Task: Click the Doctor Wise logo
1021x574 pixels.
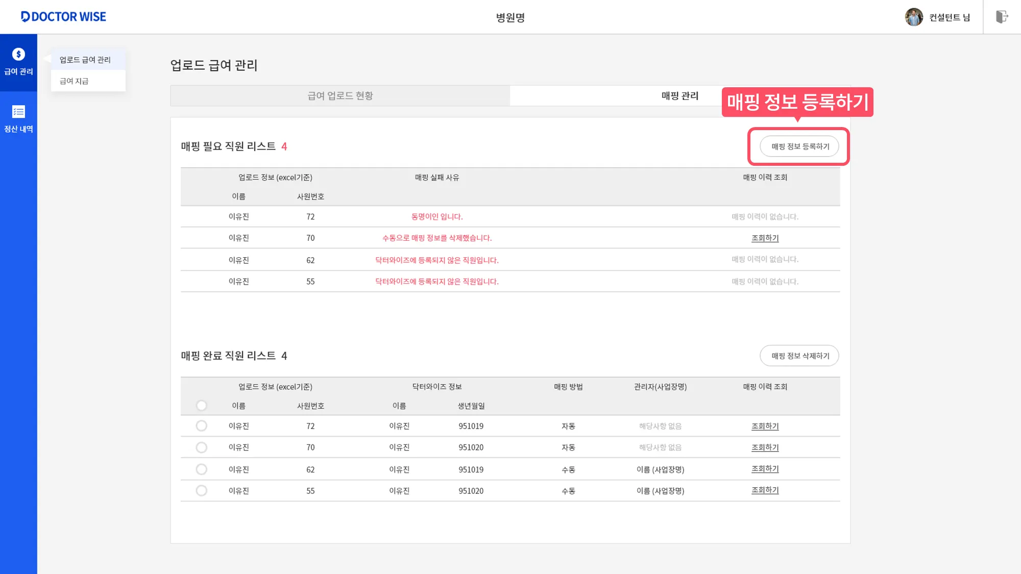Action: click(x=63, y=17)
